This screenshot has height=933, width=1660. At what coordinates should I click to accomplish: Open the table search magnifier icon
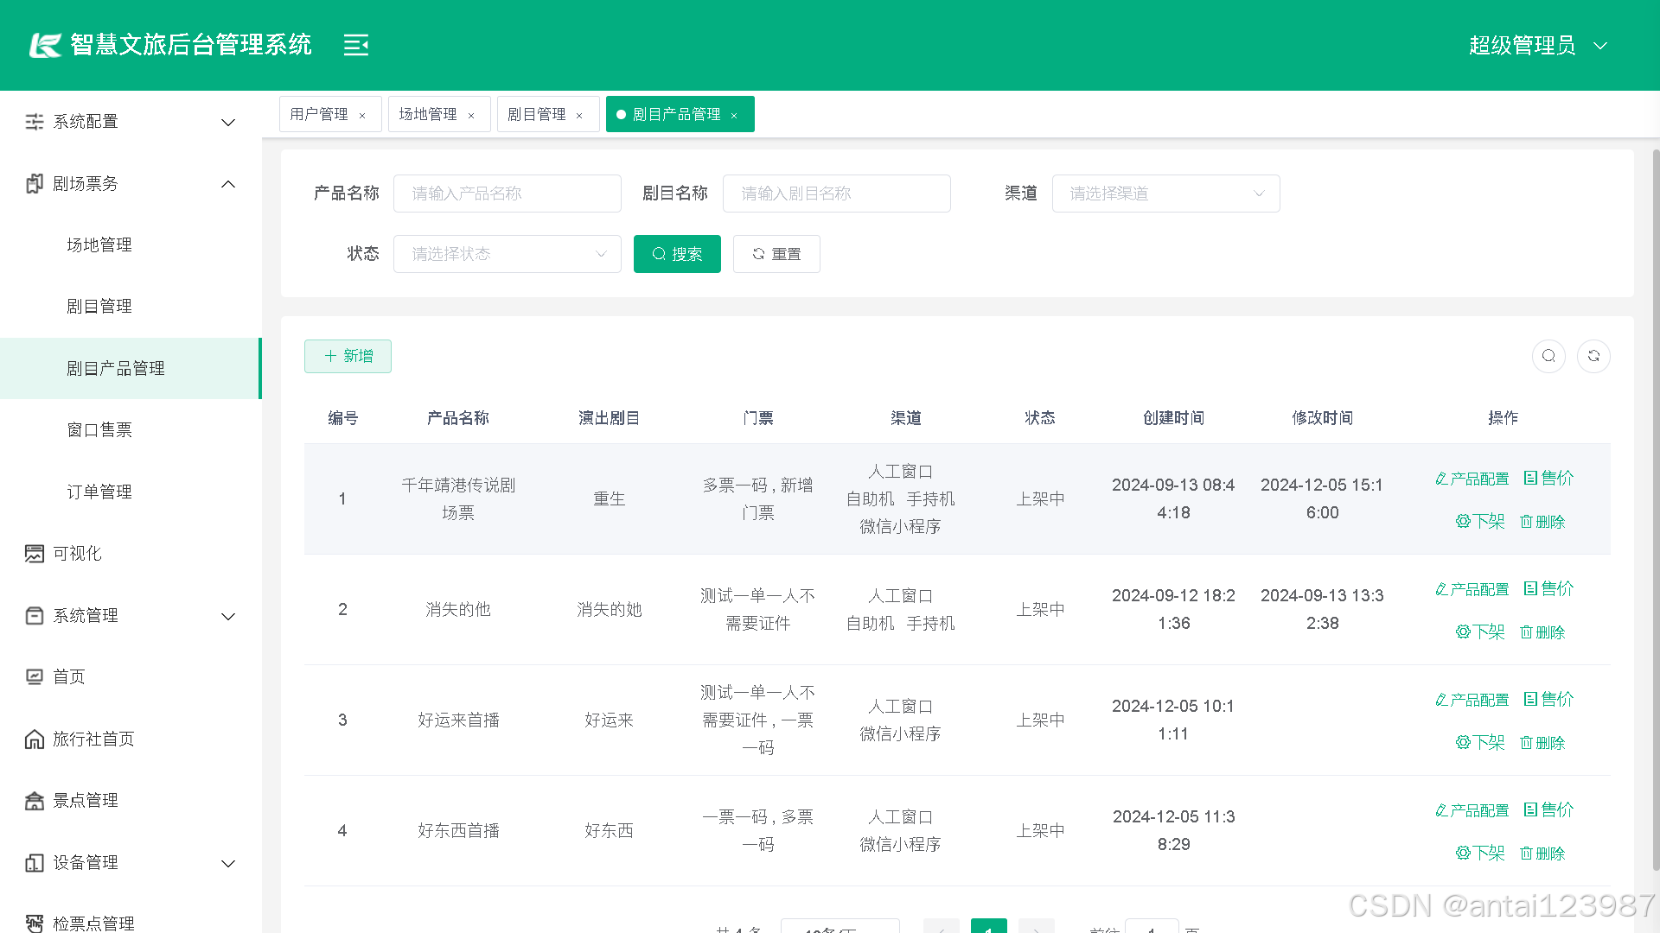(x=1548, y=355)
